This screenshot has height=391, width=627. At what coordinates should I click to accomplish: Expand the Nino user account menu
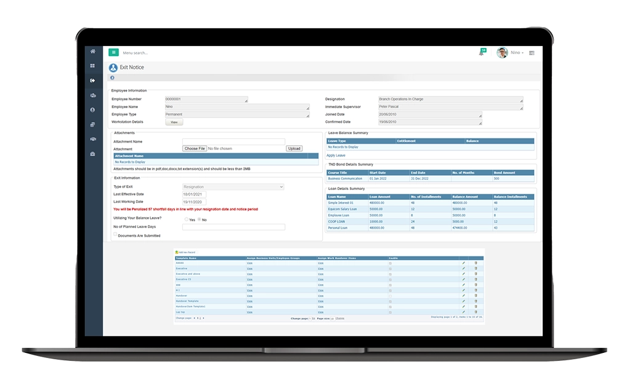pyautogui.click(x=516, y=53)
